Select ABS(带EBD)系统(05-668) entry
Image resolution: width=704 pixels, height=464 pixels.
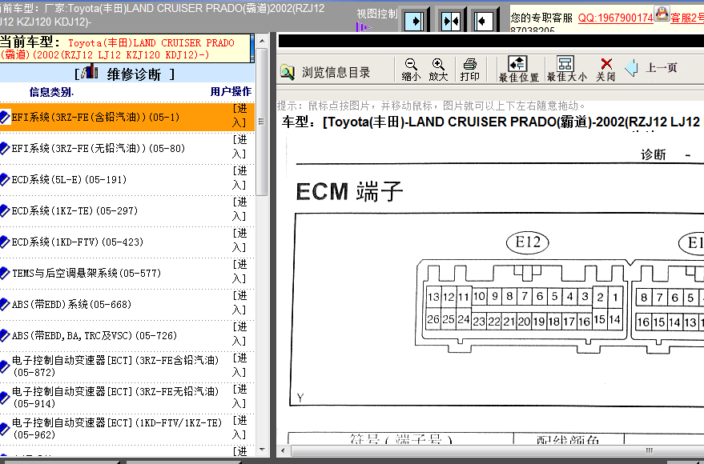pyautogui.click(x=71, y=305)
